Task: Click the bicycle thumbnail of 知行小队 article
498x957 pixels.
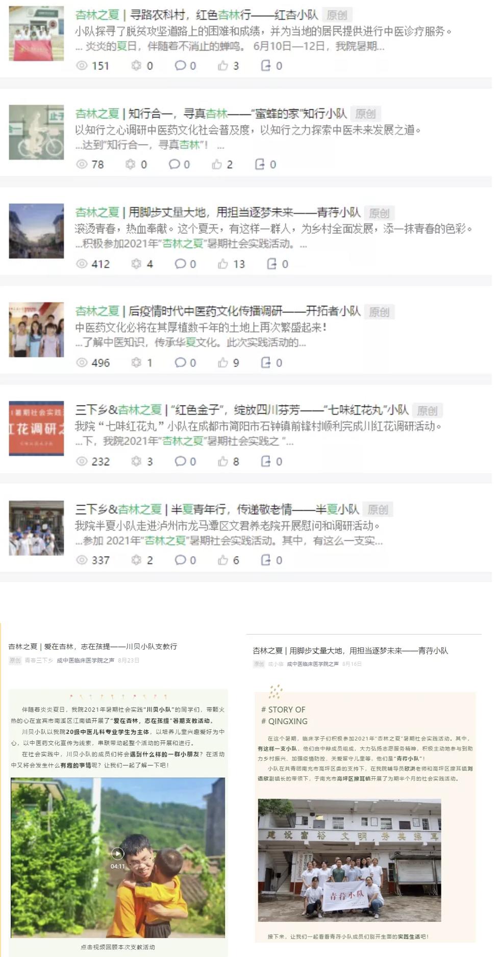Action: (36, 132)
